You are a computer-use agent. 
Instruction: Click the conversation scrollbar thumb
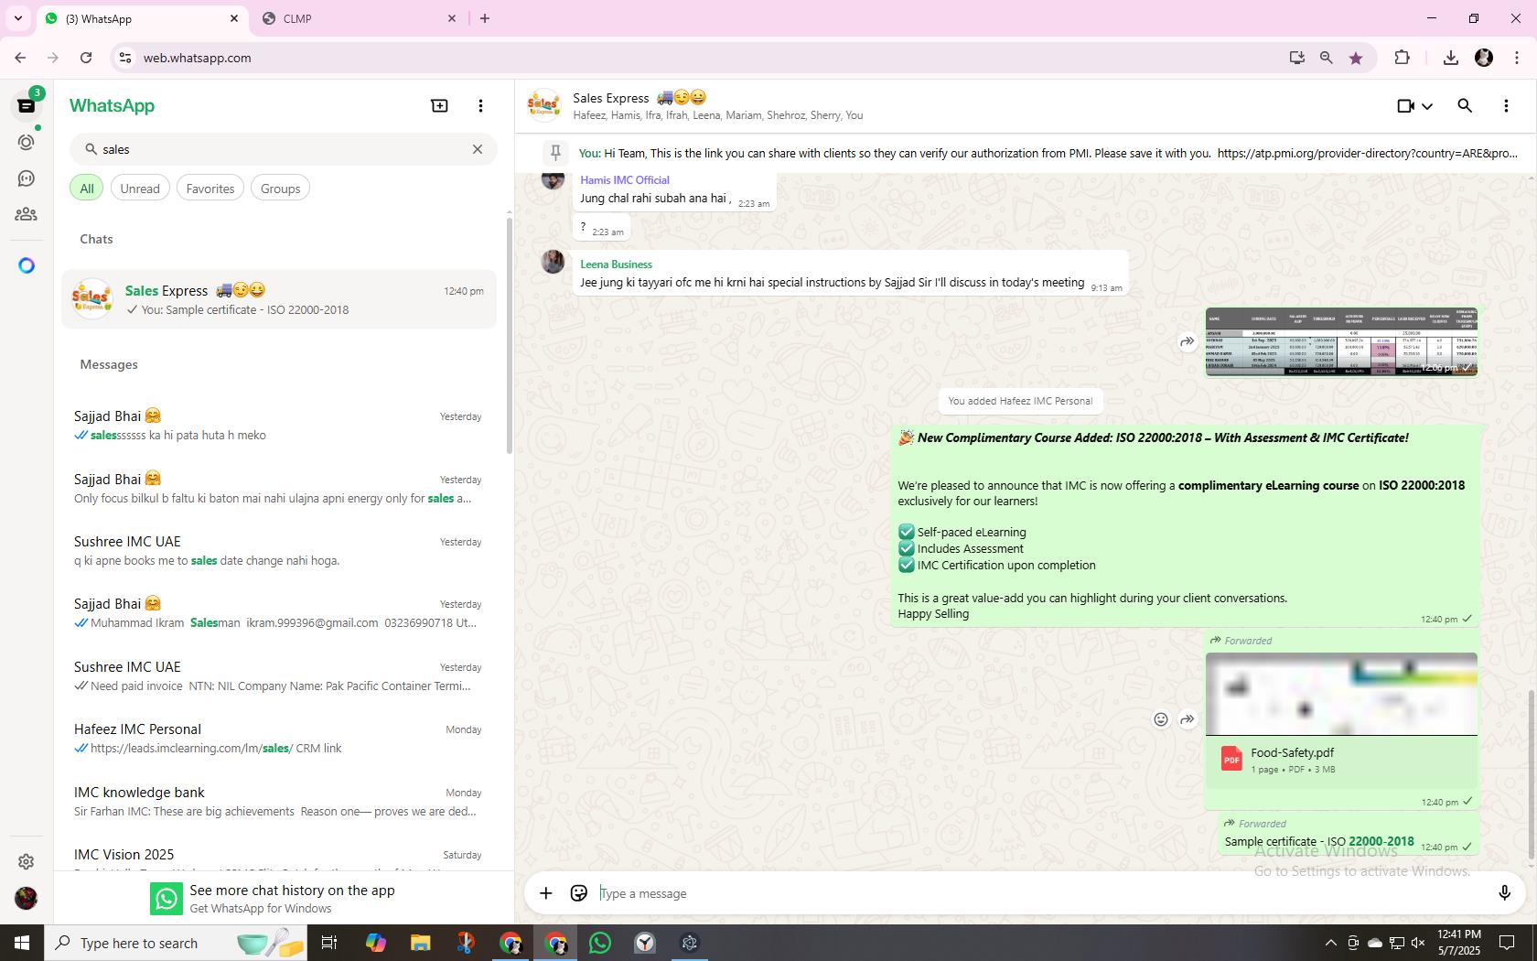(1532, 776)
